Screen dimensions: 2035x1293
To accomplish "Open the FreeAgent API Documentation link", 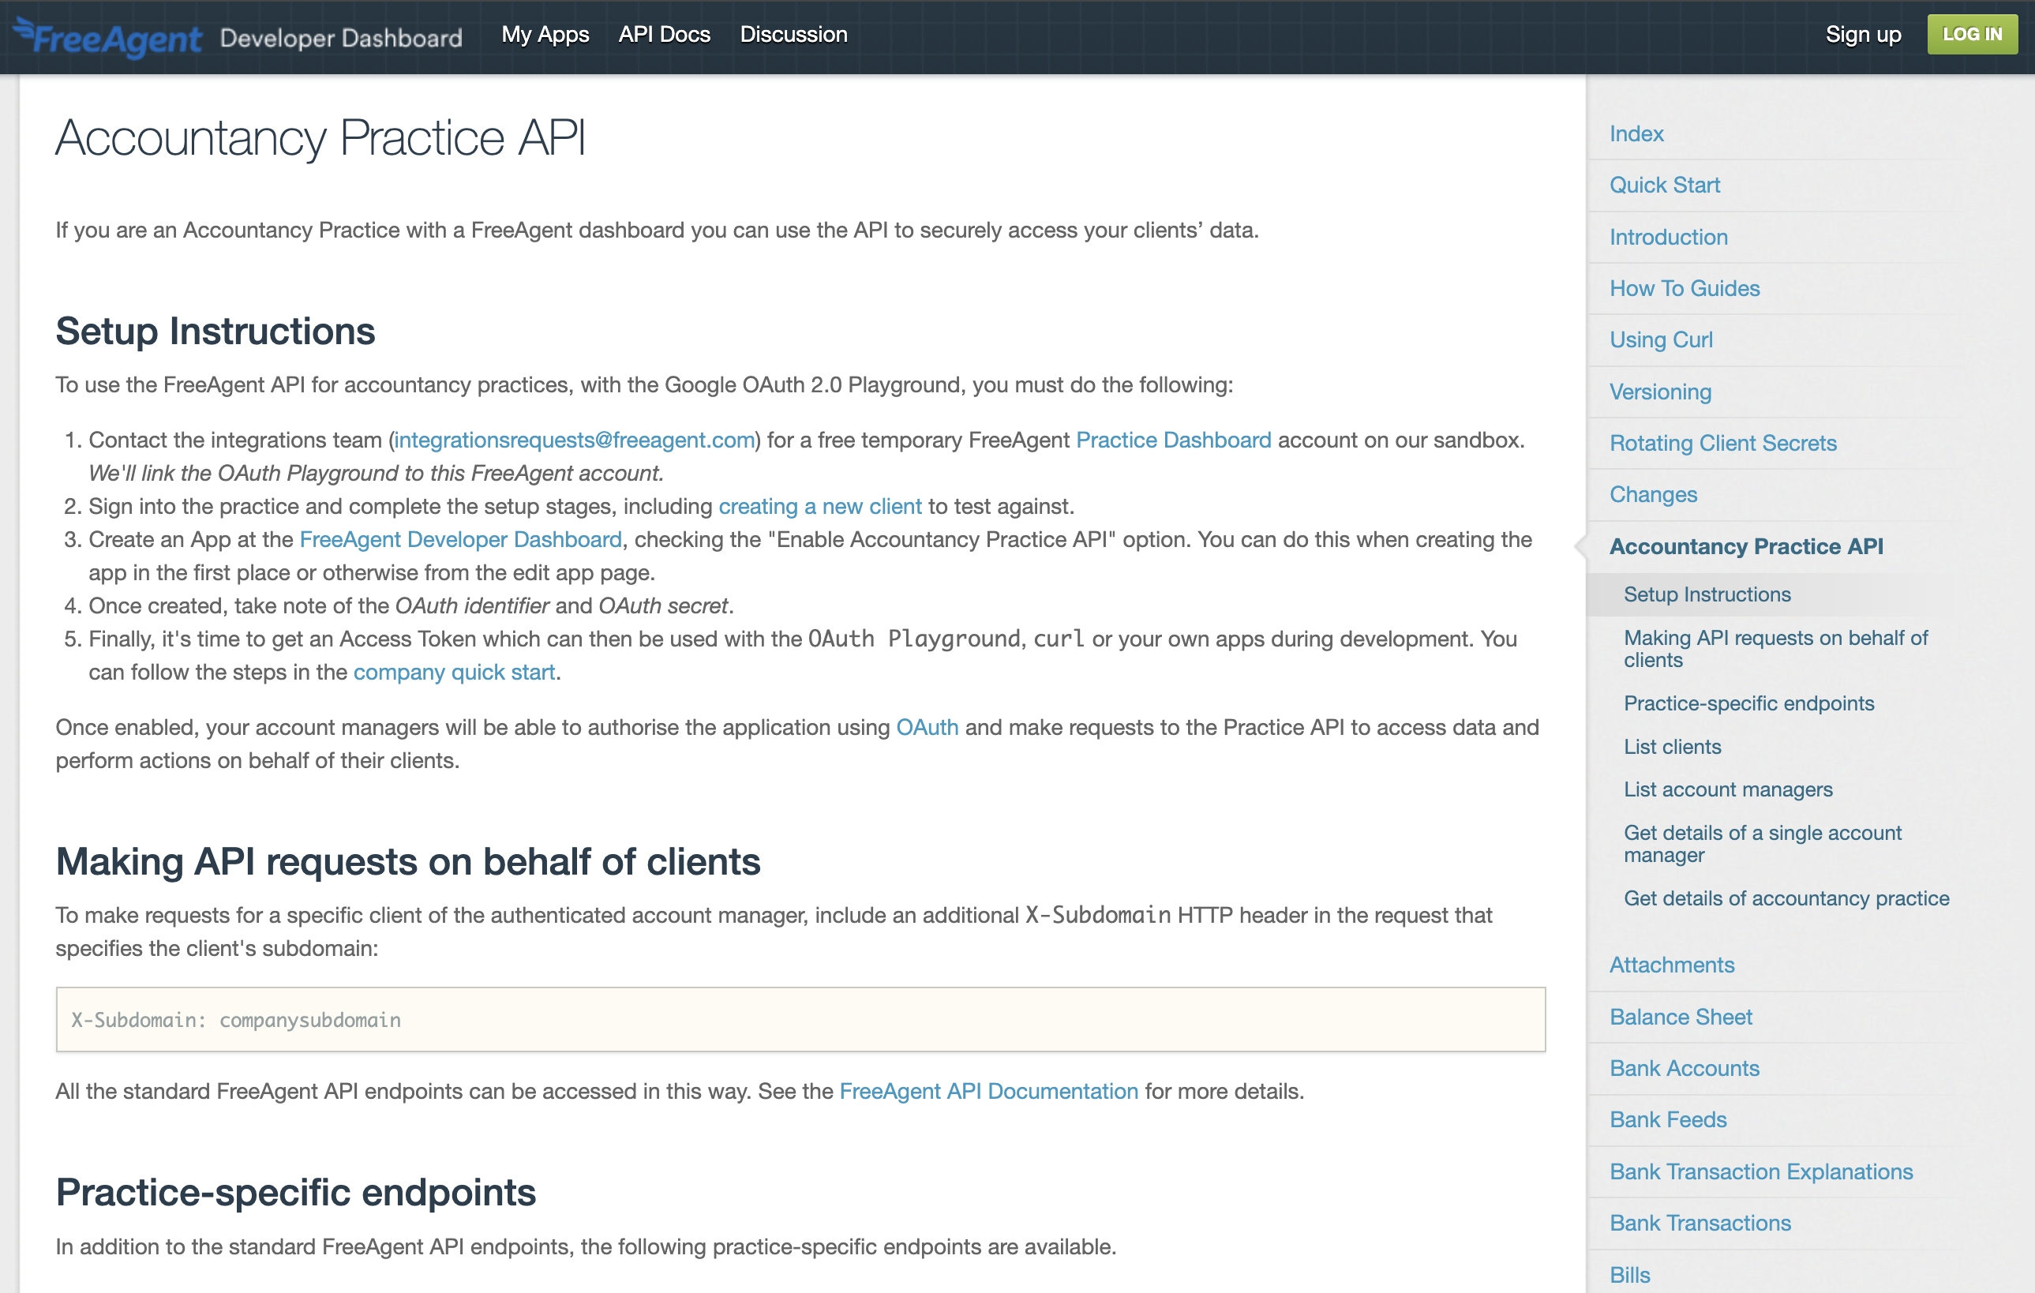I will pos(989,1091).
